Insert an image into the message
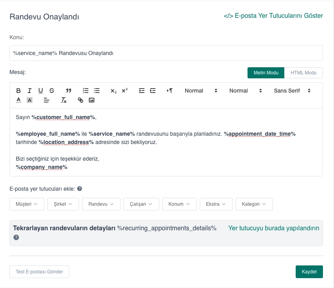This screenshot has height=288, width=334. click(x=92, y=100)
